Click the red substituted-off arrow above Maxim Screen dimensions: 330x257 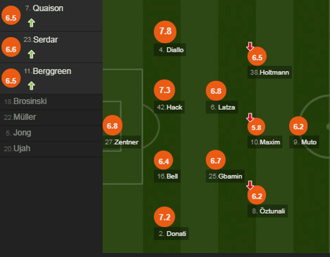(250, 117)
